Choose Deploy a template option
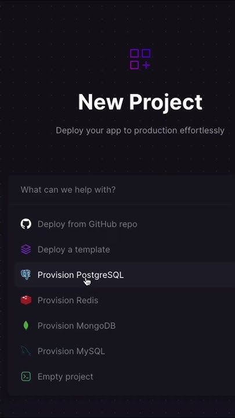This screenshot has height=418, width=235. (x=74, y=250)
